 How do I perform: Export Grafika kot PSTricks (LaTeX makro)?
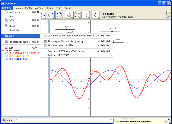[77, 51]
